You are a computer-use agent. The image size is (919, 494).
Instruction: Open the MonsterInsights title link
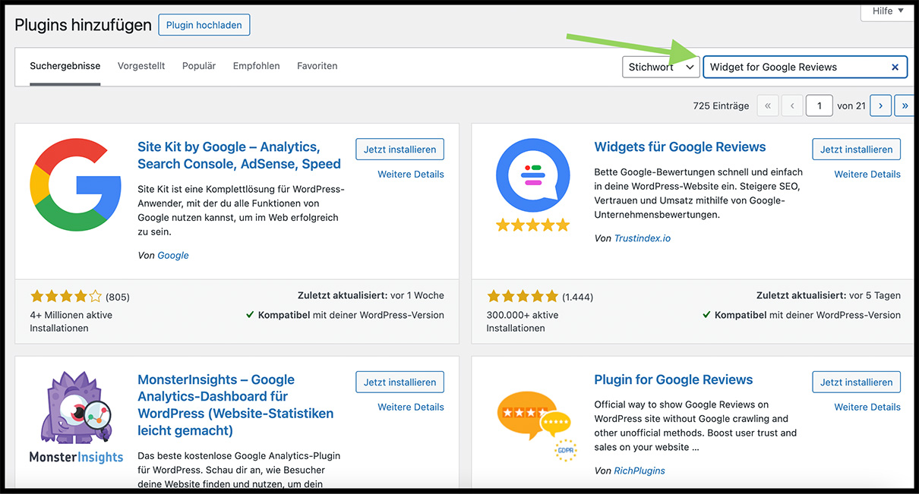point(235,405)
